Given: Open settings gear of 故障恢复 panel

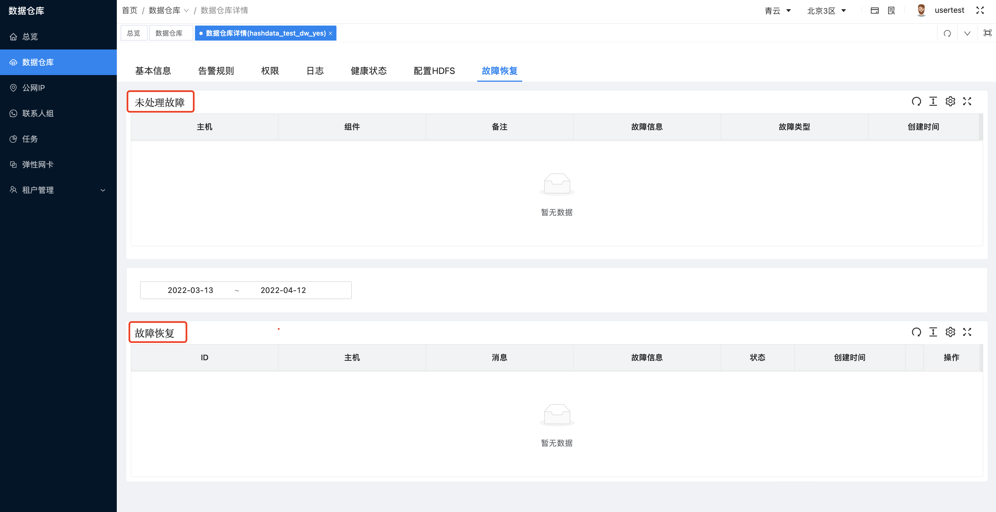Looking at the screenshot, I should (950, 332).
